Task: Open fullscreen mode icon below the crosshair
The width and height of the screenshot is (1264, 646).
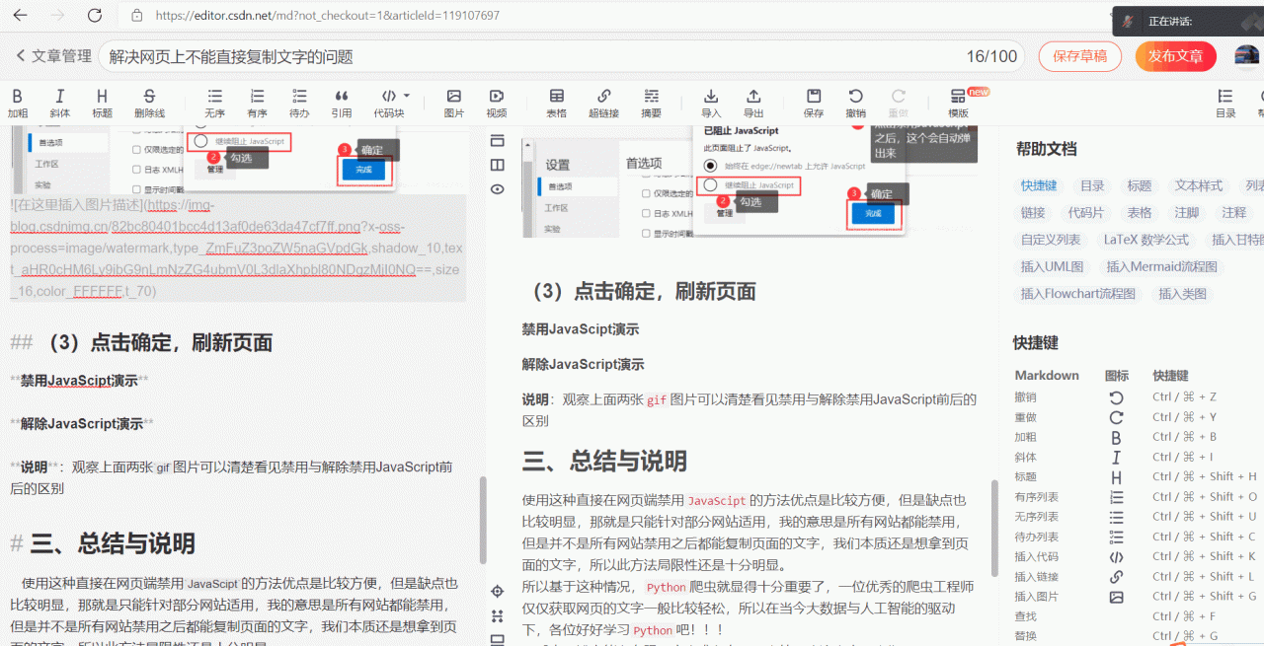Action: coord(498,615)
